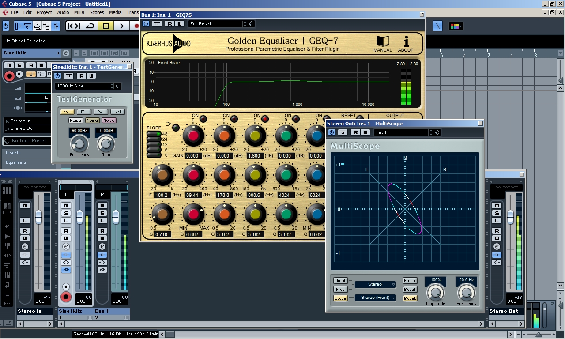Screen dimensions: 565x339
Task: Open the GEQ-7 'Full Reset' preset list
Action: click(215, 24)
